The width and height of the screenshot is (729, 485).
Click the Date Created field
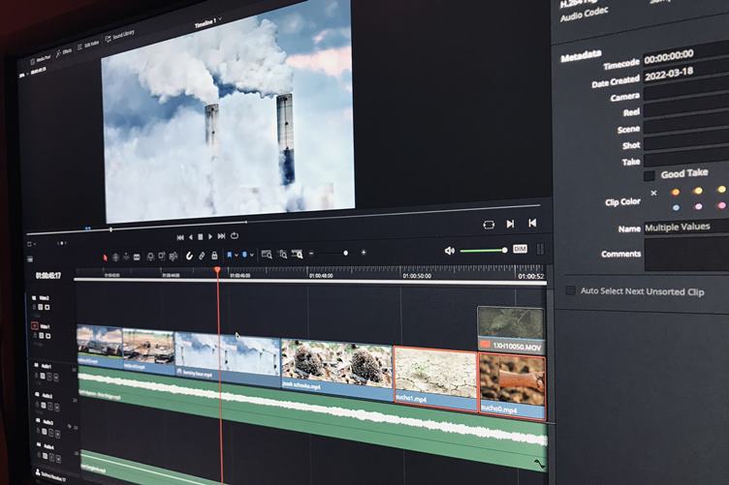685,74
